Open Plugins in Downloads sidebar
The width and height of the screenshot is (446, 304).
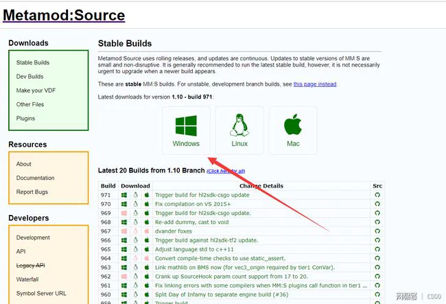25,118
